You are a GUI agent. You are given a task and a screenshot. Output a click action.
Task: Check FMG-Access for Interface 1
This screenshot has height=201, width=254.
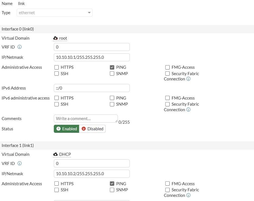click(x=167, y=184)
